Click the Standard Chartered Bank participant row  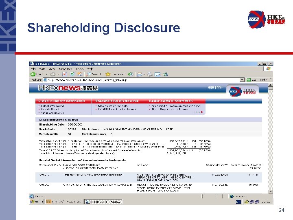(149, 188)
